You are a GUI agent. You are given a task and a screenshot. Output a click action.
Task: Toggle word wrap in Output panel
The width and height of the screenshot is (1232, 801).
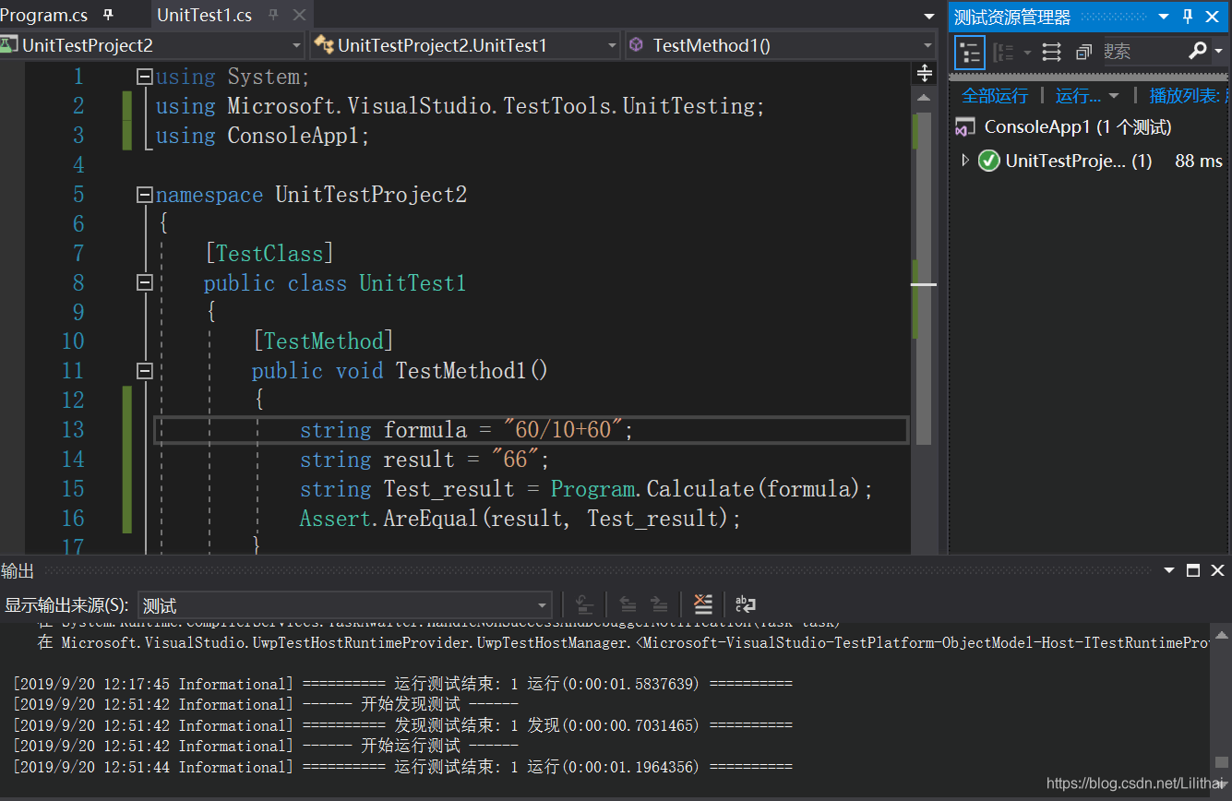[746, 604]
